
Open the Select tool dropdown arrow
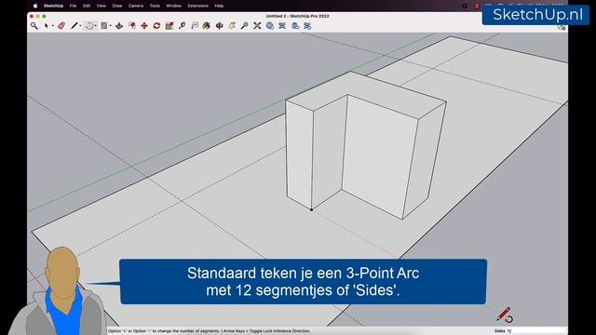(x=52, y=26)
